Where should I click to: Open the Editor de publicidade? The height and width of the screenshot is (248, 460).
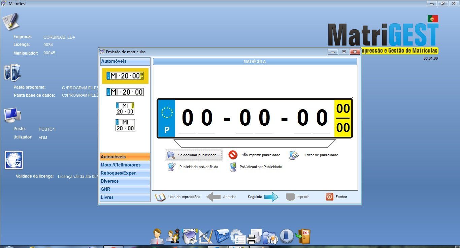pyautogui.click(x=314, y=155)
